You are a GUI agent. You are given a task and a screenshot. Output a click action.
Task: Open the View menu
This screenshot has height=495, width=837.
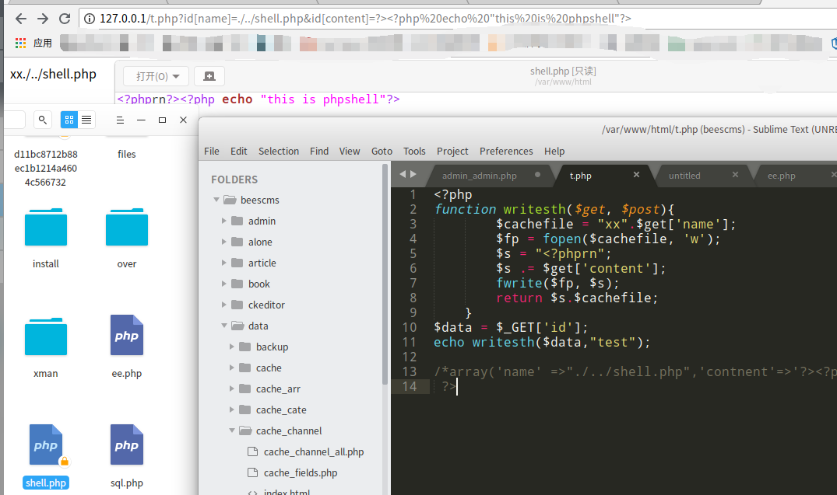click(x=350, y=152)
